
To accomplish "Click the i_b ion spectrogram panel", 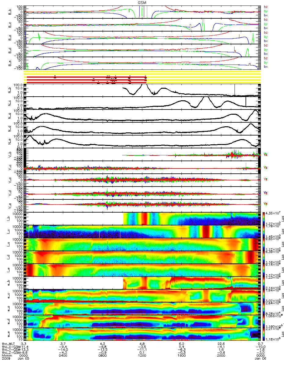I will coord(142,219).
